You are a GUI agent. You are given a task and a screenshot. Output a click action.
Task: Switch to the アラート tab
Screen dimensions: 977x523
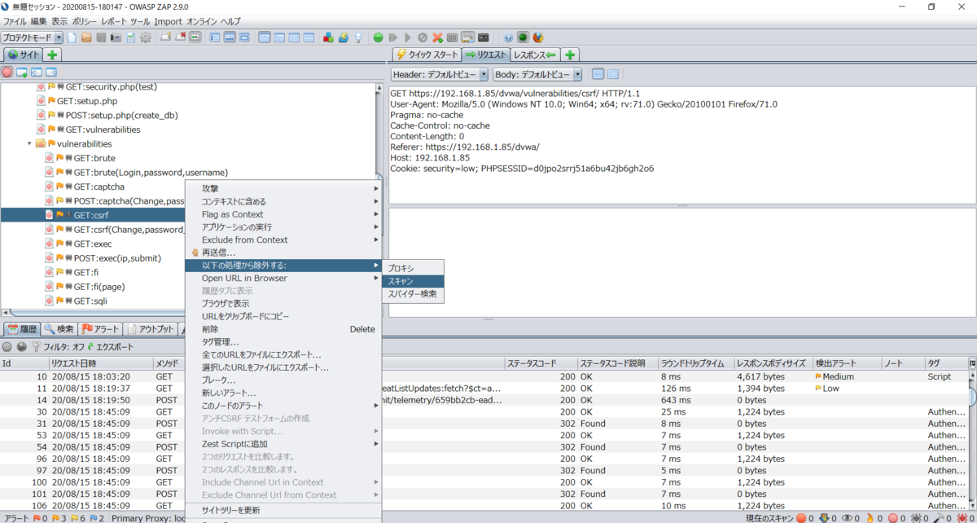[x=99, y=329]
